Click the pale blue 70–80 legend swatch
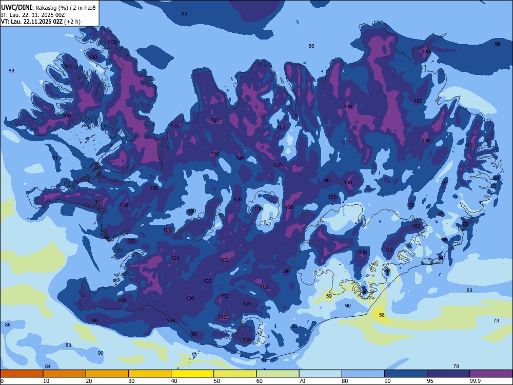Viewport: 513px width, 385px height. tap(320, 374)
